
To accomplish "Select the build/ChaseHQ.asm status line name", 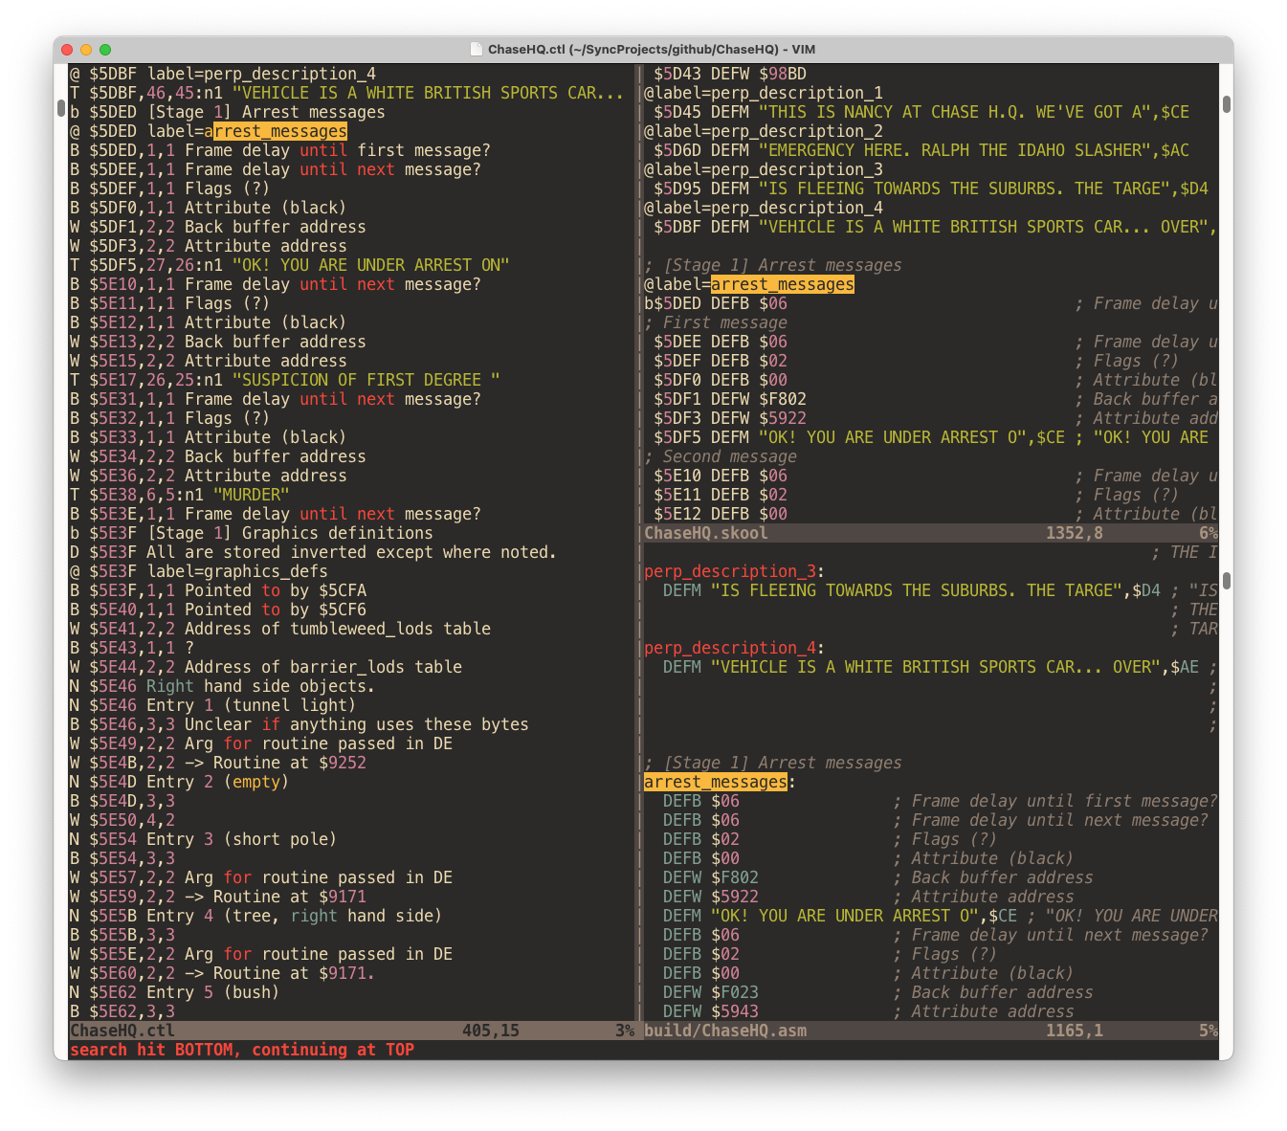I will [725, 1031].
